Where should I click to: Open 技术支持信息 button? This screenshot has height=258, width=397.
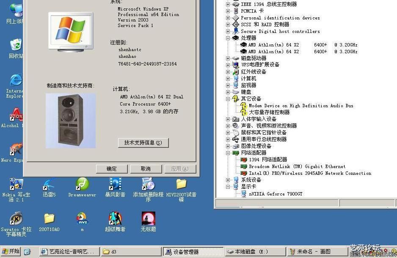143,143
